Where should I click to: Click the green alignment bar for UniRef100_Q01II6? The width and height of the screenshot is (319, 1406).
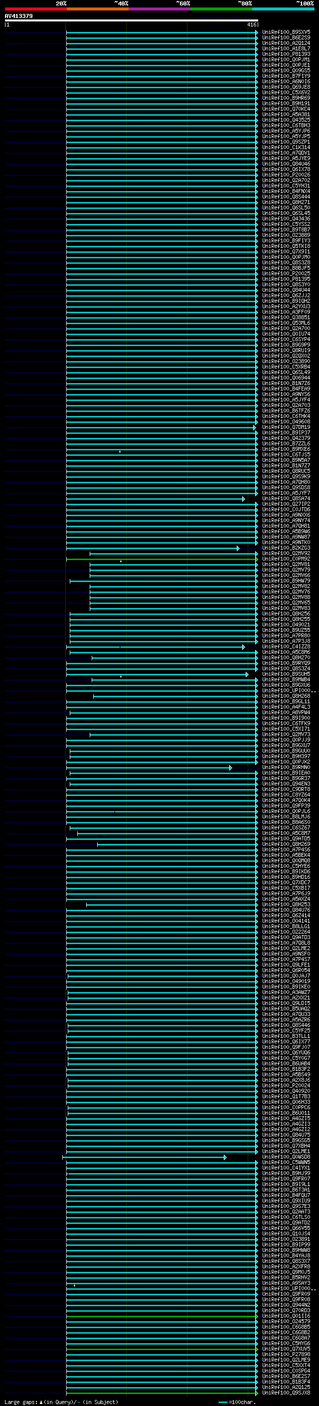[x=161, y=1316]
